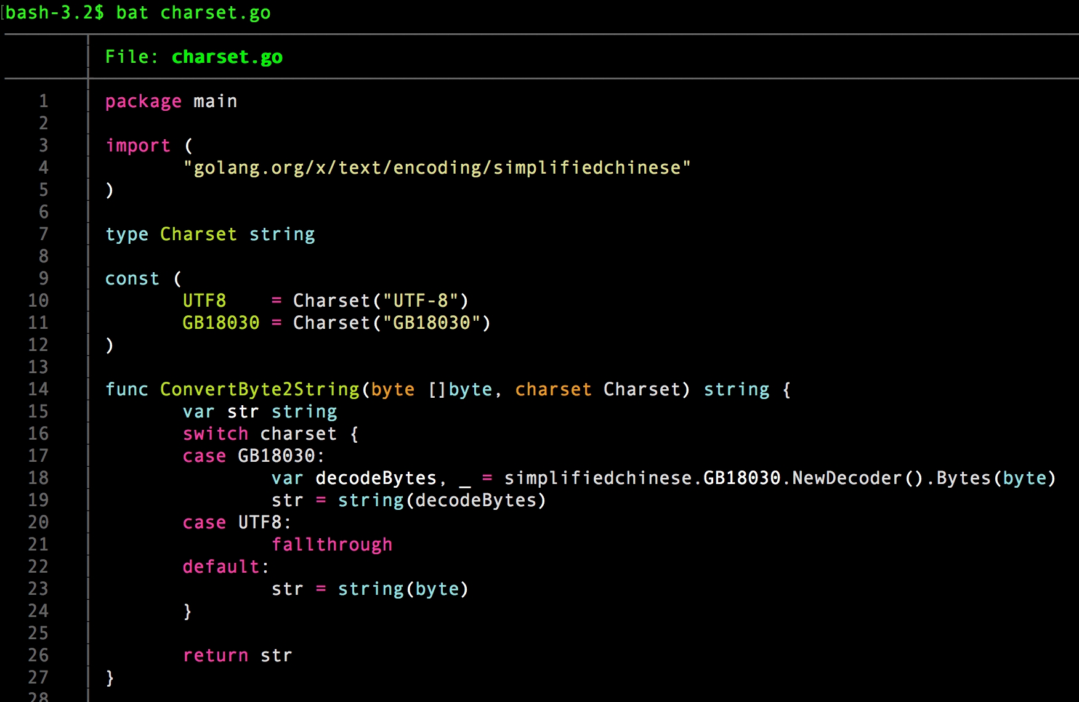1079x702 pixels.
Task: Click the bold charset.go filename in the file header
Action: [x=227, y=57]
